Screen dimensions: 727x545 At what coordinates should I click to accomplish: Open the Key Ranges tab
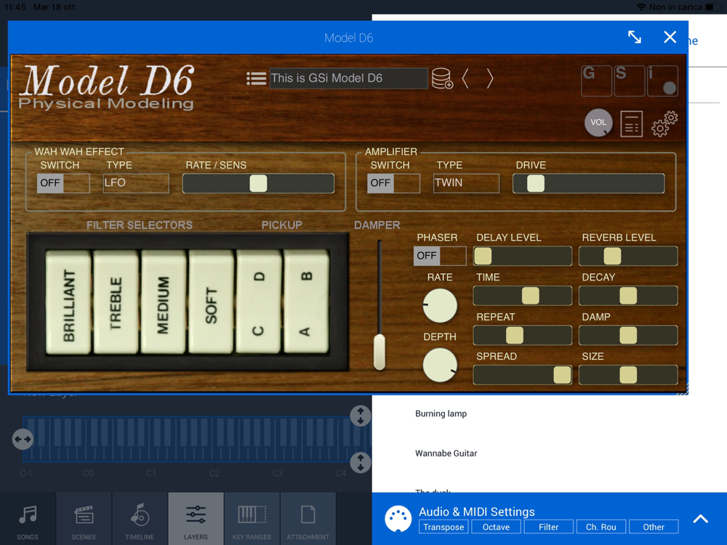click(252, 519)
